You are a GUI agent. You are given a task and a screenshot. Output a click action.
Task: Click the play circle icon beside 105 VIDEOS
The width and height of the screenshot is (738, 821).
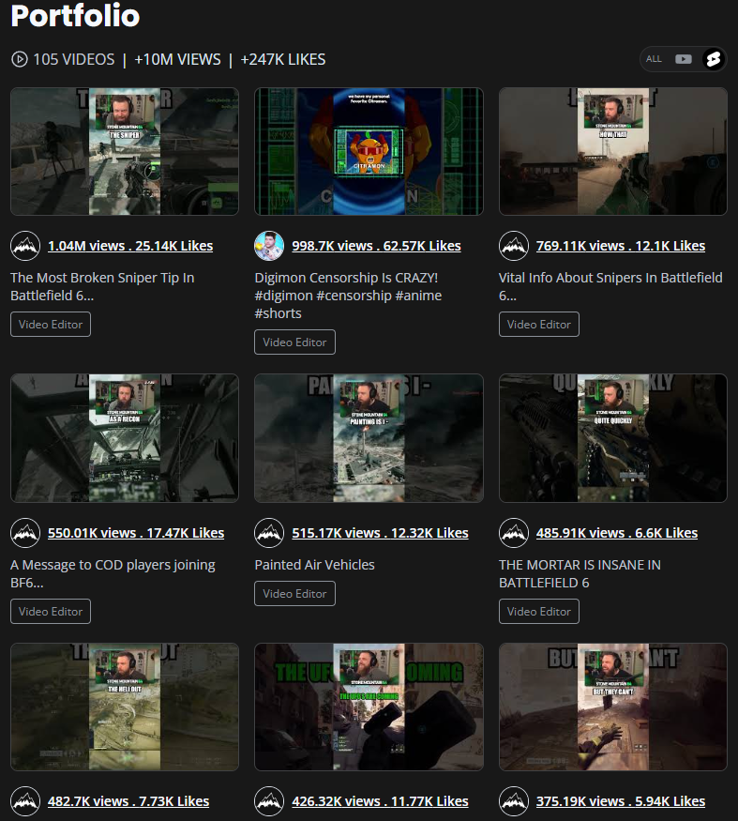click(x=20, y=59)
